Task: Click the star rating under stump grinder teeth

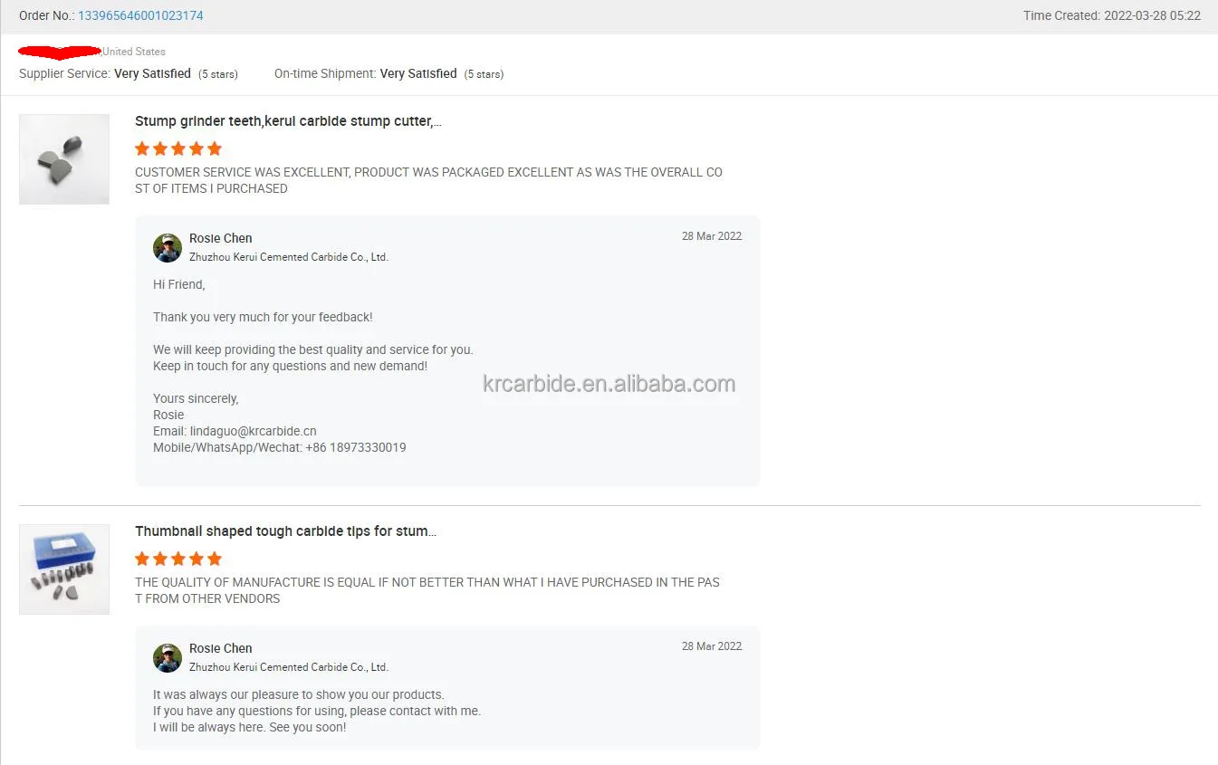Action: point(178,148)
